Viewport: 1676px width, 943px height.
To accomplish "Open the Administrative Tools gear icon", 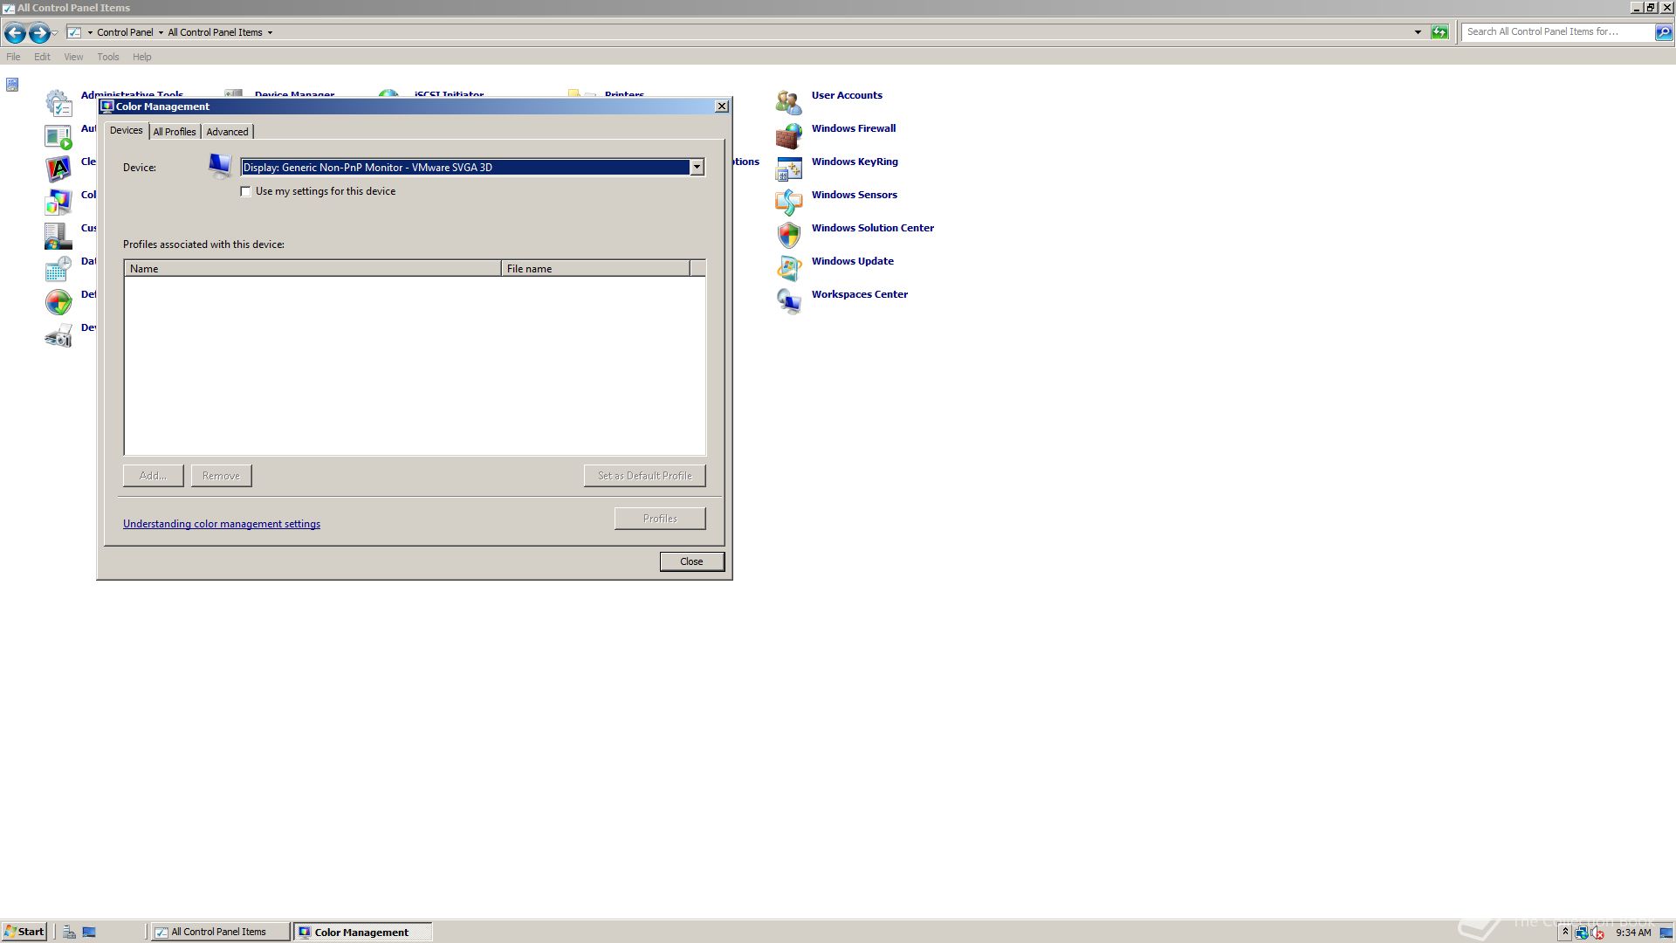I will coord(58,103).
